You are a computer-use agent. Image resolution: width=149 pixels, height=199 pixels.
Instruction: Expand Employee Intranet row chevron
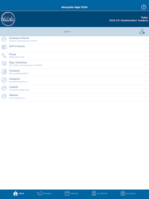146,40
